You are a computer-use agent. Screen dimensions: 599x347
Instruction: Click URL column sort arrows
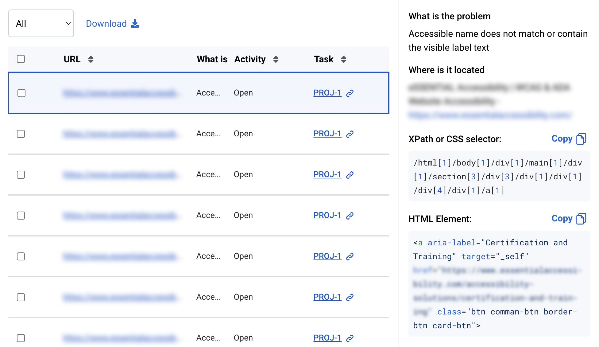pos(91,59)
